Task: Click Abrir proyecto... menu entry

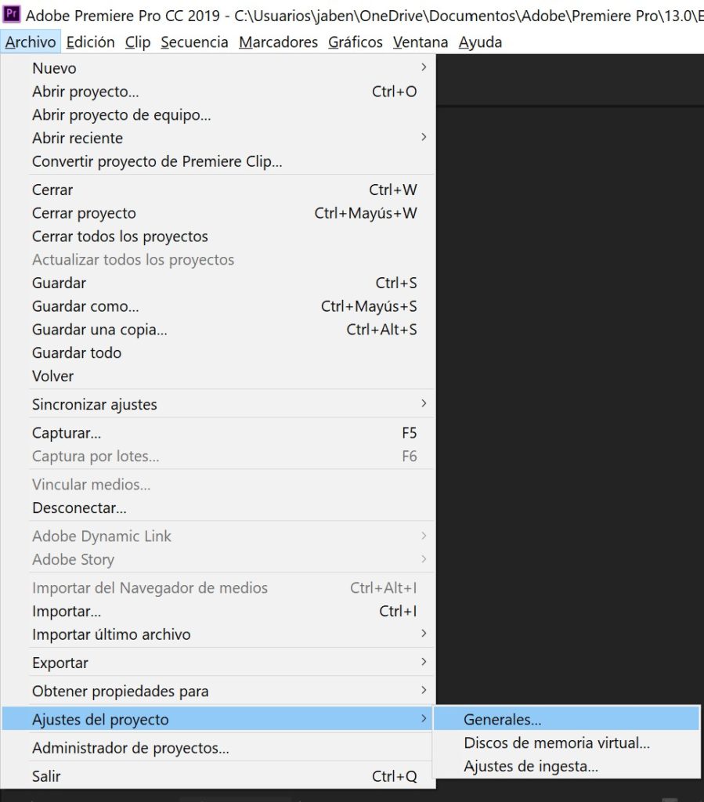Action: pyautogui.click(x=218, y=91)
